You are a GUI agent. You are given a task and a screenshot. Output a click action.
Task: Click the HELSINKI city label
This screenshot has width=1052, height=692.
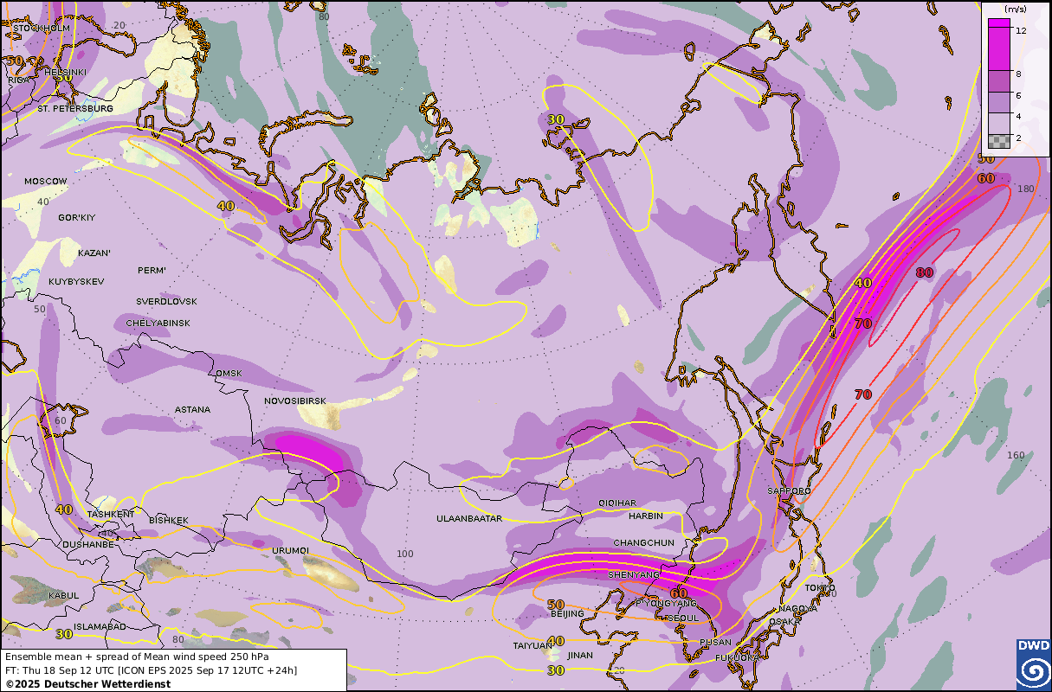[65, 72]
